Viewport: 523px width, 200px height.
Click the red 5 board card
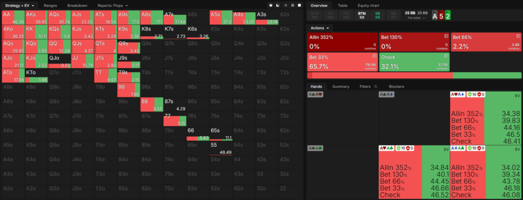pyautogui.click(x=441, y=15)
